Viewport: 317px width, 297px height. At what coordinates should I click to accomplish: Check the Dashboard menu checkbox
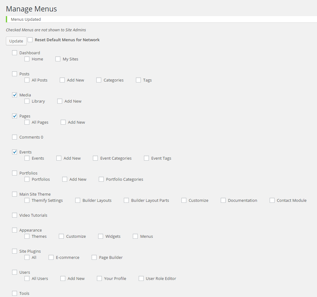tap(15, 53)
